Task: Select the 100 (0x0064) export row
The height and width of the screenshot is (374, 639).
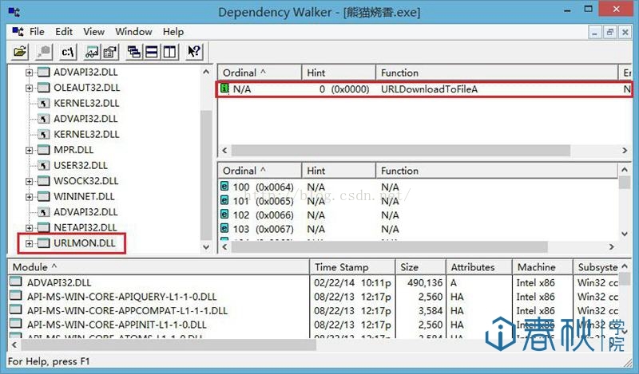Action: point(419,187)
